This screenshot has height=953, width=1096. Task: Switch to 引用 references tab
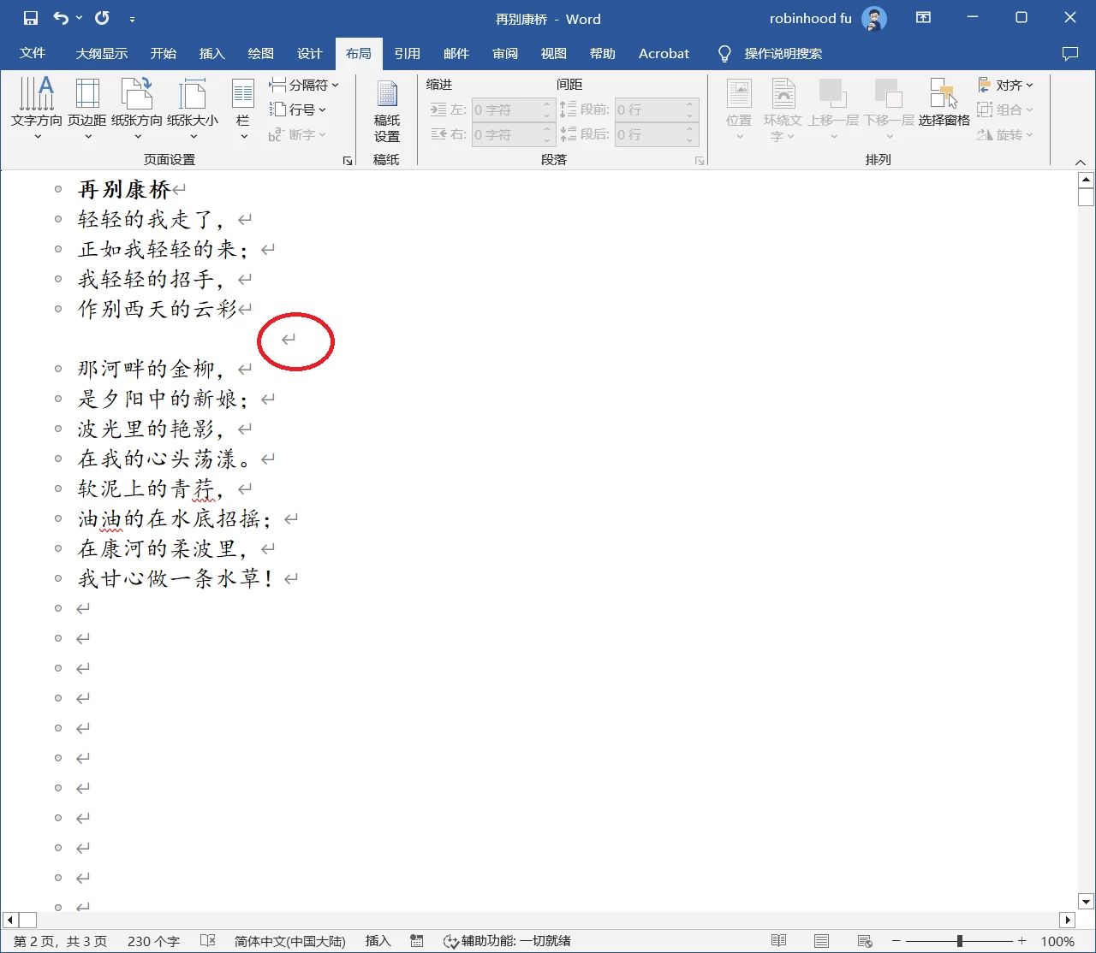(407, 53)
